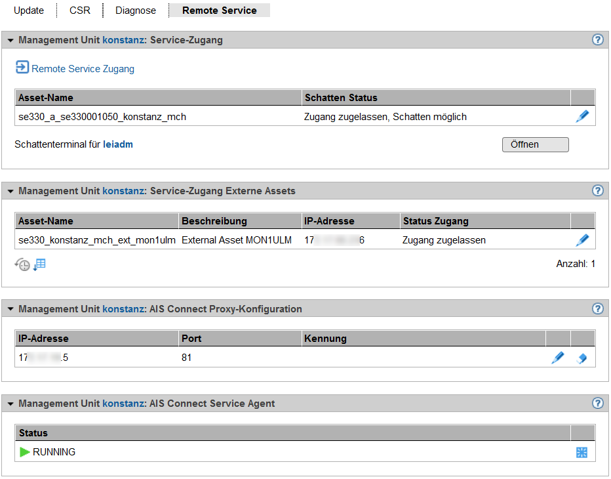The image size is (611, 479).
Task: Open help for AIS Connect Service Agent
Action: click(x=597, y=404)
